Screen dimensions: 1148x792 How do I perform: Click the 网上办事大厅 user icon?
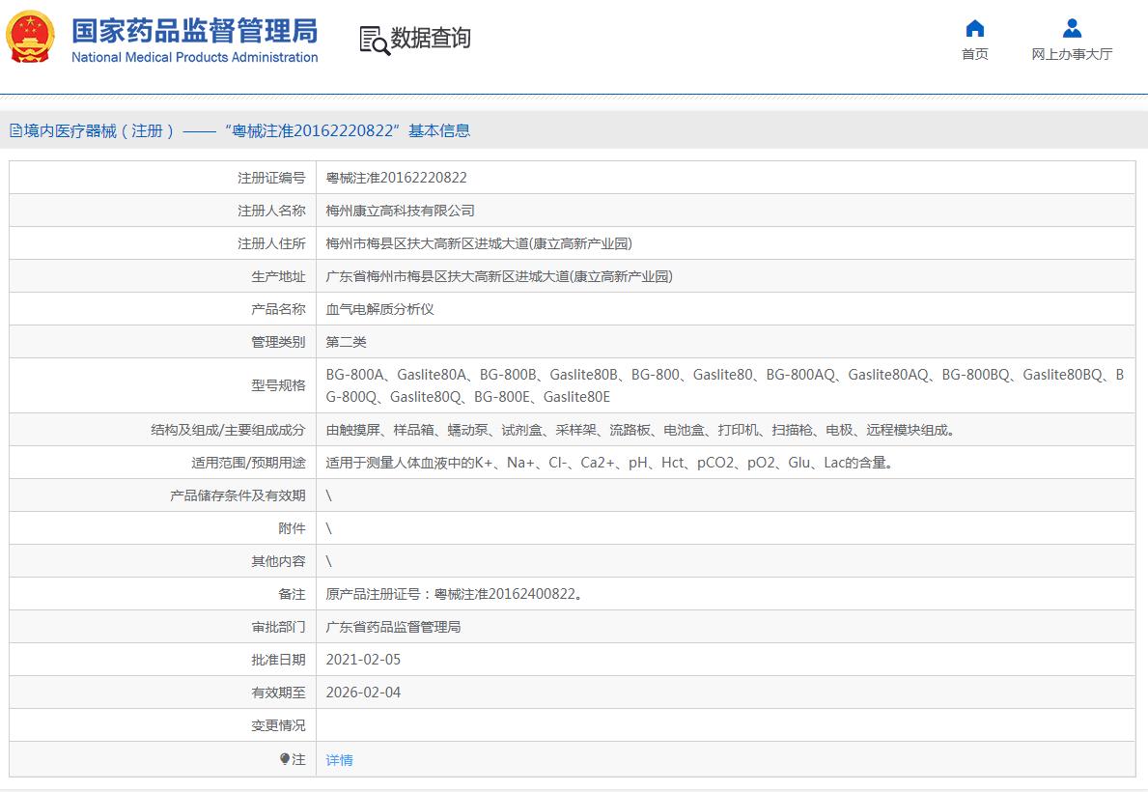click(x=1072, y=28)
